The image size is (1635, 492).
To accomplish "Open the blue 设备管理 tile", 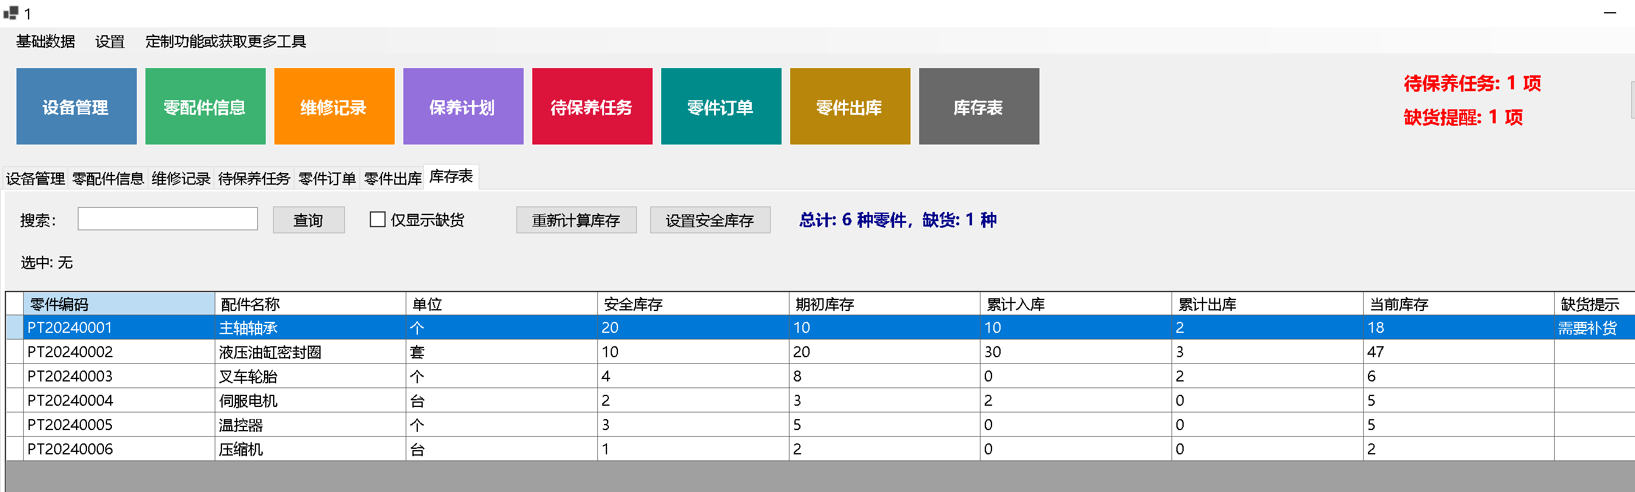I will 76,106.
